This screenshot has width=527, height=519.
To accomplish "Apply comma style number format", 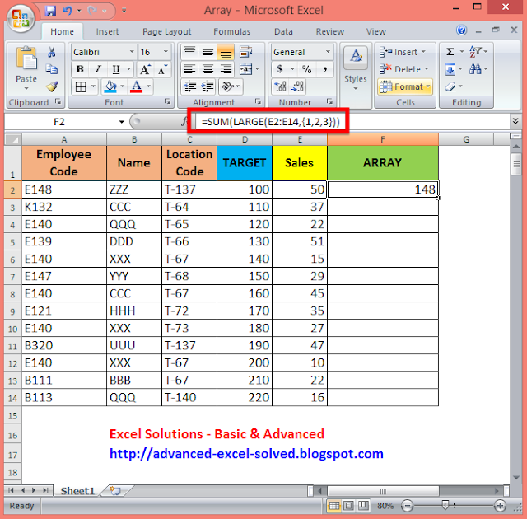I will [x=324, y=69].
